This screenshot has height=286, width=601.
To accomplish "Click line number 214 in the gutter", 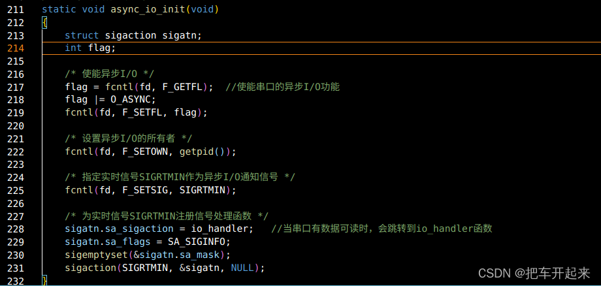I will [15, 48].
